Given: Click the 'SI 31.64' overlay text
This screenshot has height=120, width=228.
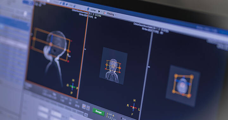Looking at the screenshot, I should 98,15.
